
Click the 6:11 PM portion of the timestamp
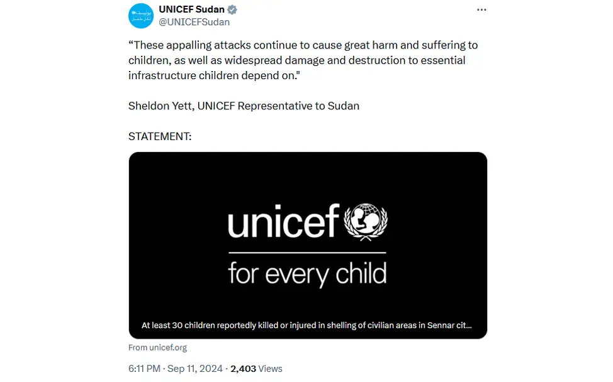(x=144, y=369)
